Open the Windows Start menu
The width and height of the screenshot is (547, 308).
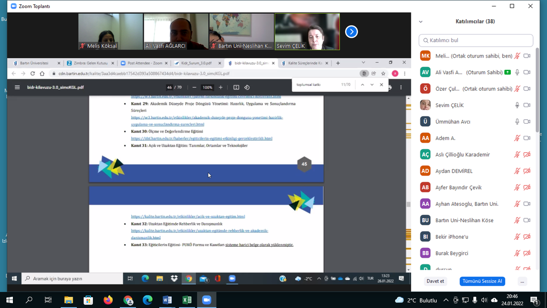(x=10, y=300)
